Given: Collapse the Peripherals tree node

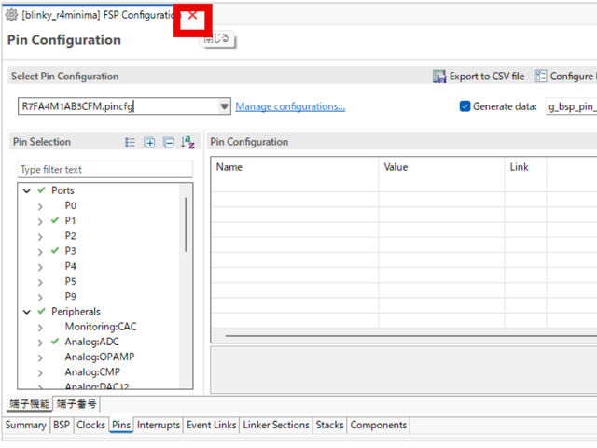Looking at the screenshot, I should 27,312.
